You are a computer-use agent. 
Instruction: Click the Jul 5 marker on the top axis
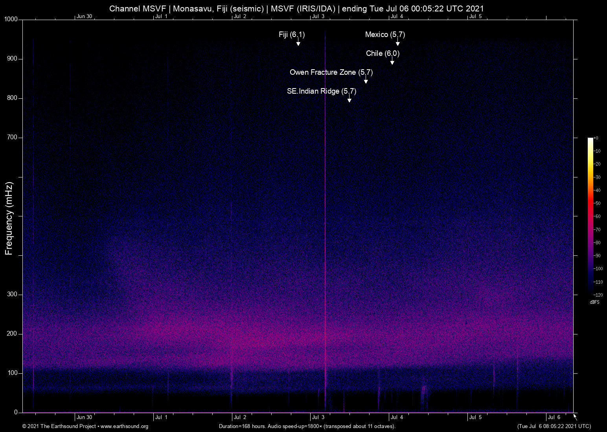(x=475, y=17)
